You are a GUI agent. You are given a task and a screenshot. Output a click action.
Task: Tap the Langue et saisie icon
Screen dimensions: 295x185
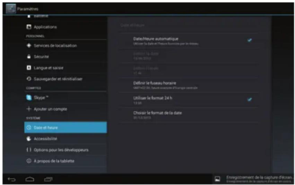coord(29,68)
